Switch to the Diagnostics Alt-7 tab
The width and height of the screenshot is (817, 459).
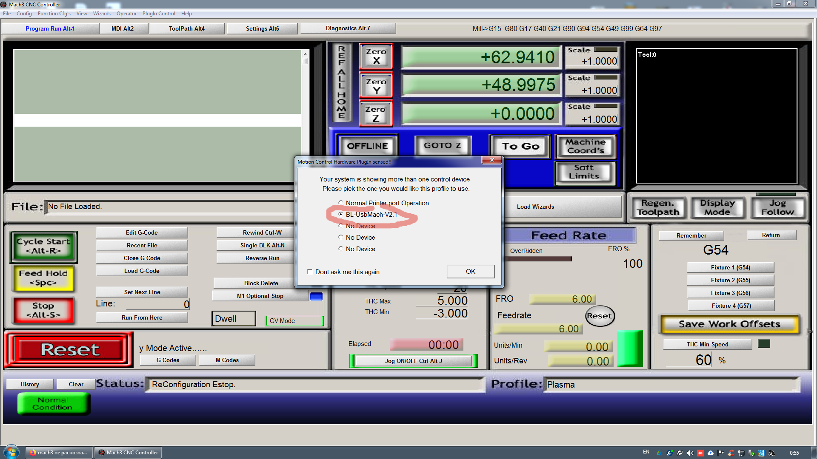point(348,28)
